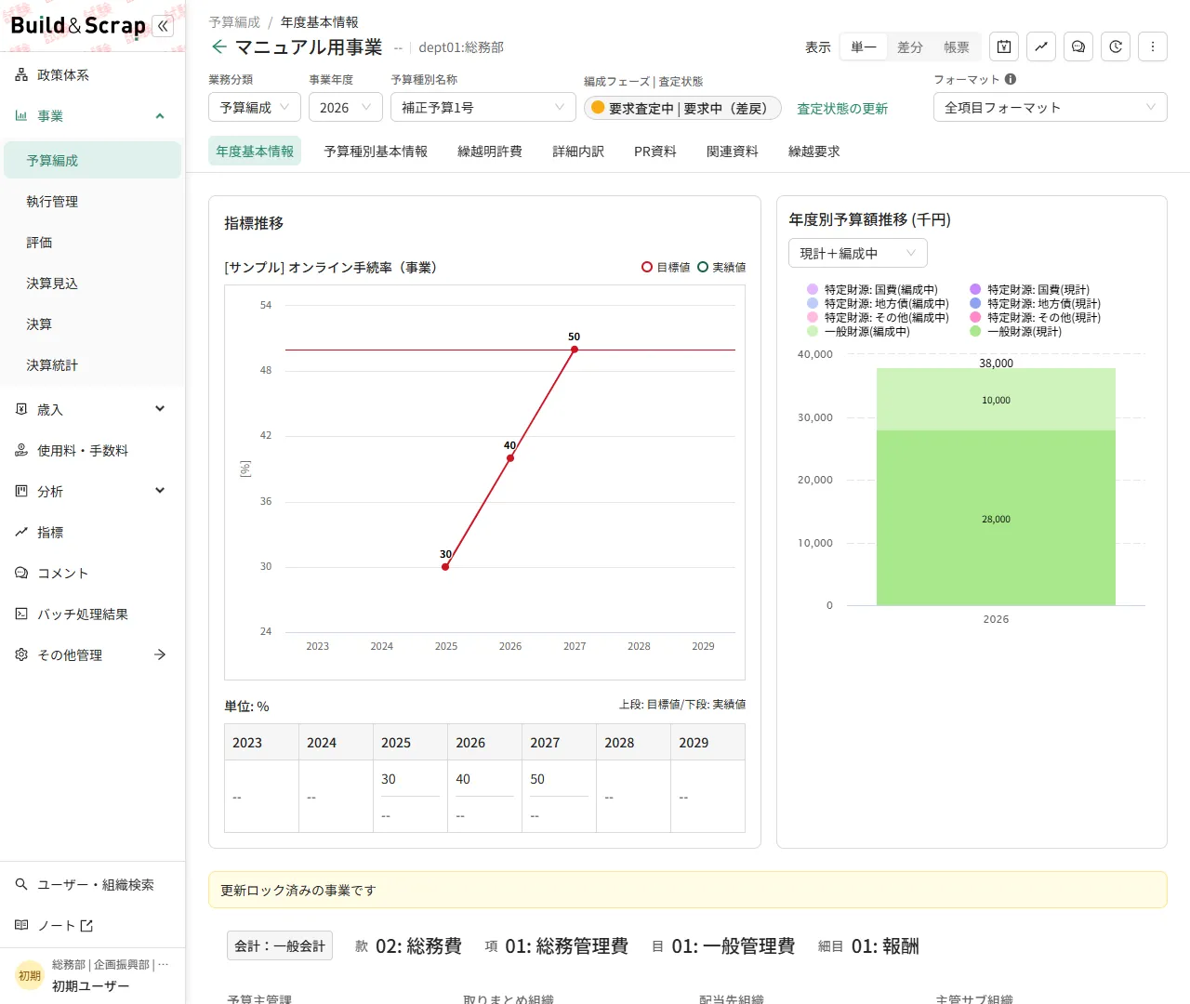The width and height of the screenshot is (1190, 1004).
Task: Collapse the sidebar with double-chevron icon
Action: (x=164, y=26)
